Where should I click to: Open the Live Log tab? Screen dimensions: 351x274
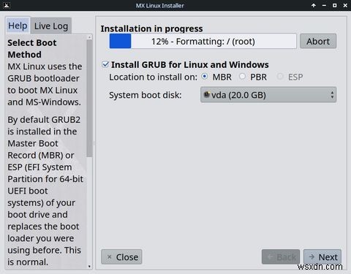point(51,26)
